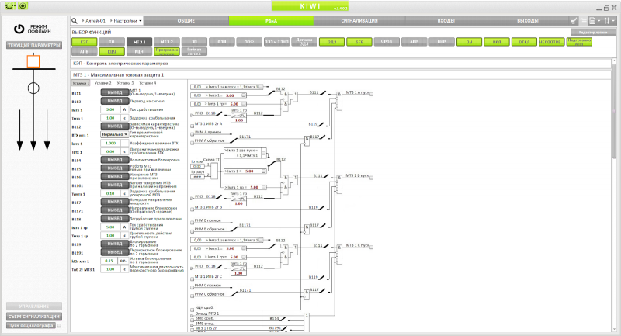Select the Уставки 1 tab
Screen dimensions: 621x336
pyautogui.click(x=81, y=83)
